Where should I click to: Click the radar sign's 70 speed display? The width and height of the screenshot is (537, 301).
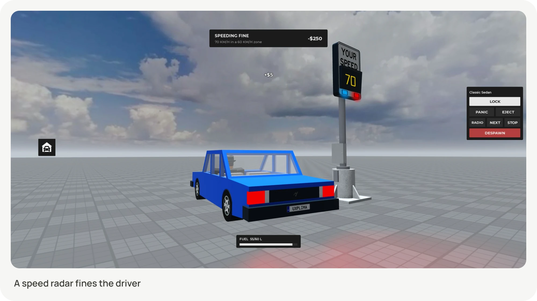point(350,80)
